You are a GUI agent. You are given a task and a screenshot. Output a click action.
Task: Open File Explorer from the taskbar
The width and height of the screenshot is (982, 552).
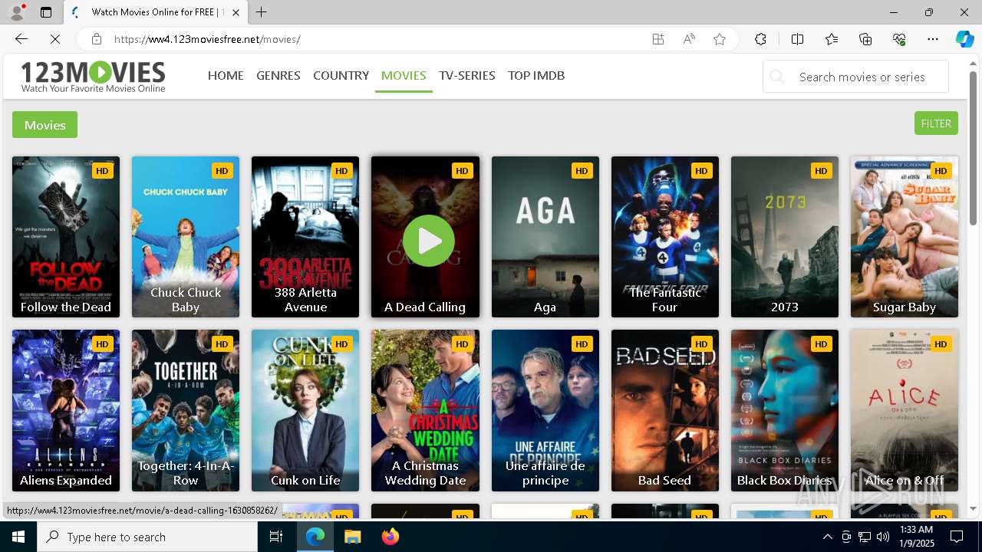coord(352,537)
